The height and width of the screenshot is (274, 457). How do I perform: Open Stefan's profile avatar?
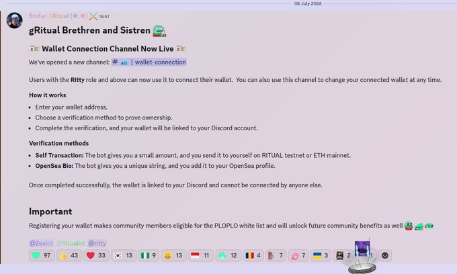pos(14,20)
